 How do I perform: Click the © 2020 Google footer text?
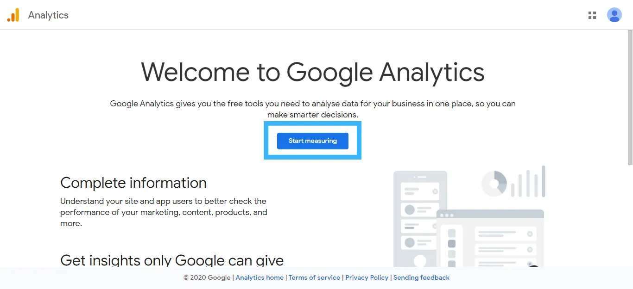pos(207,277)
